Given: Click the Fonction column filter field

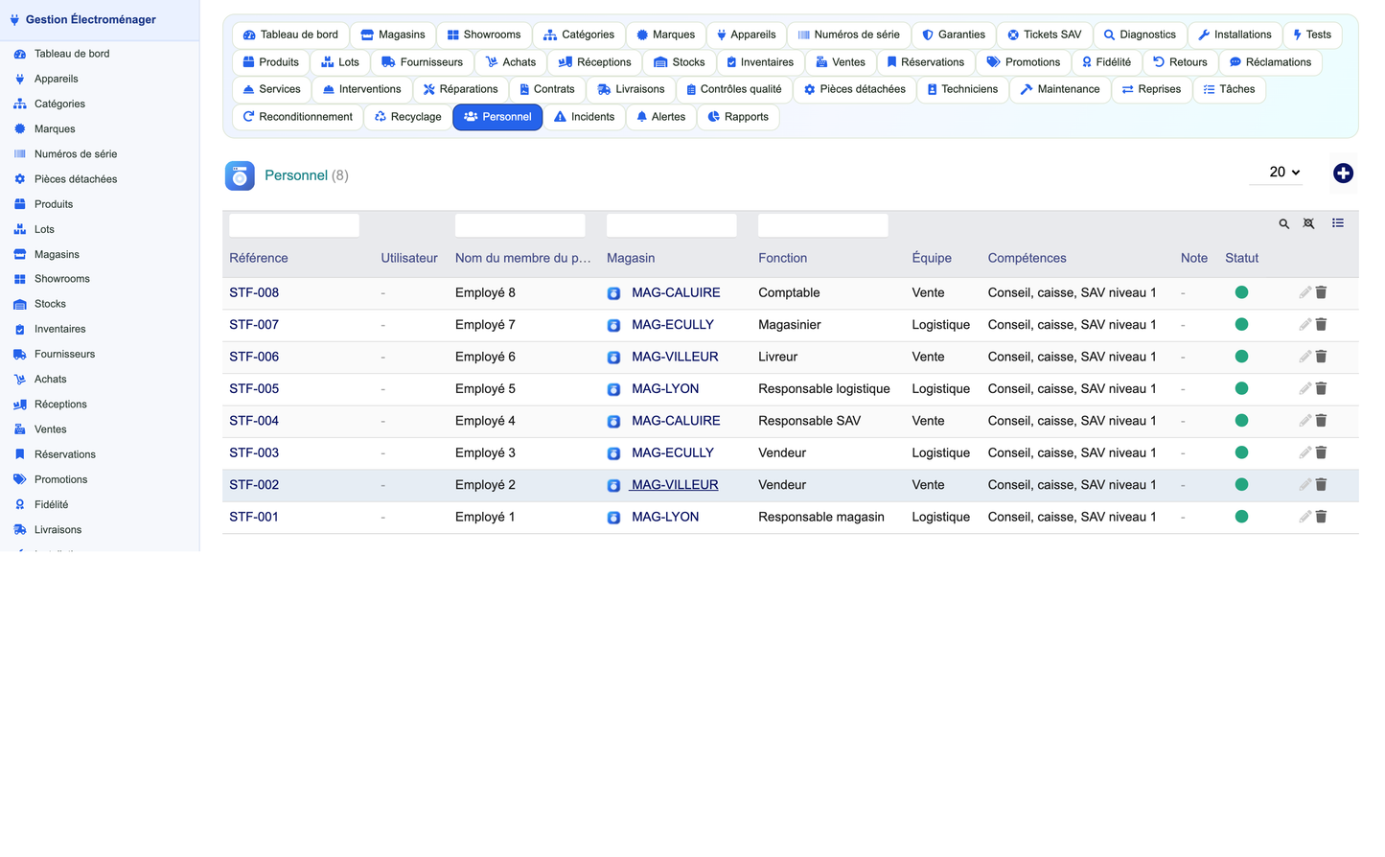Looking at the screenshot, I should (823, 225).
